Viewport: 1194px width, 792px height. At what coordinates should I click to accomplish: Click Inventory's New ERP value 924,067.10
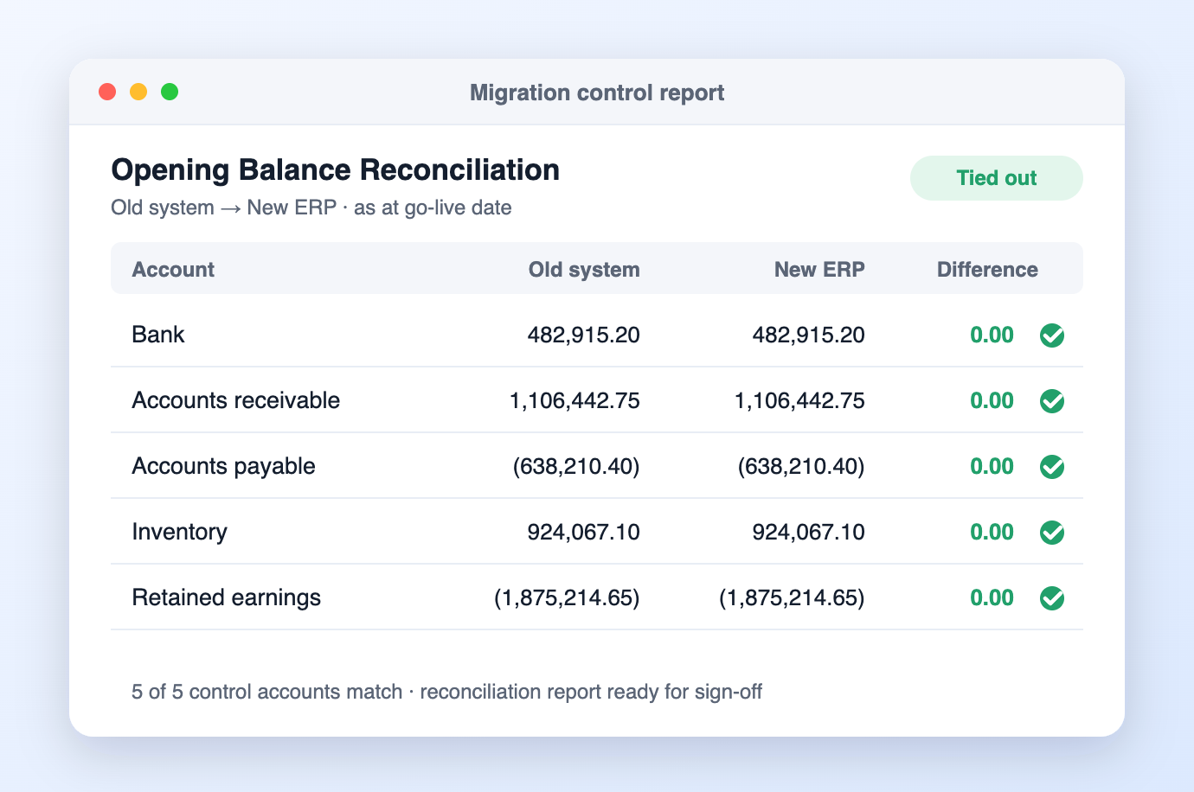(809, 533)
